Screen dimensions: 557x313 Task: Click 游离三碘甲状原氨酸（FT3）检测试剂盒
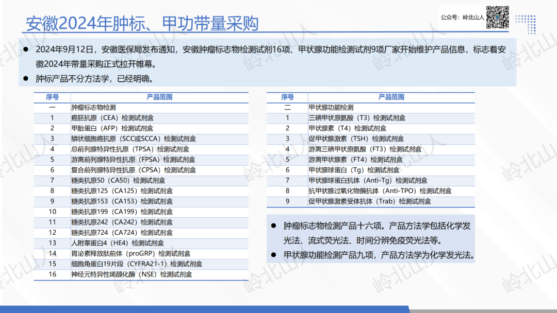point(365,149)
